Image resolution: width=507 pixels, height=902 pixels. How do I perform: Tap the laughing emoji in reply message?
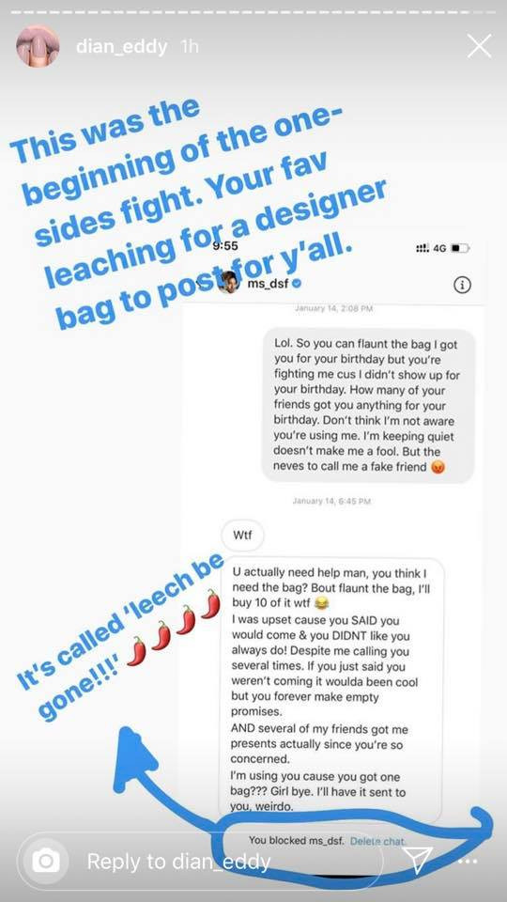323,603
